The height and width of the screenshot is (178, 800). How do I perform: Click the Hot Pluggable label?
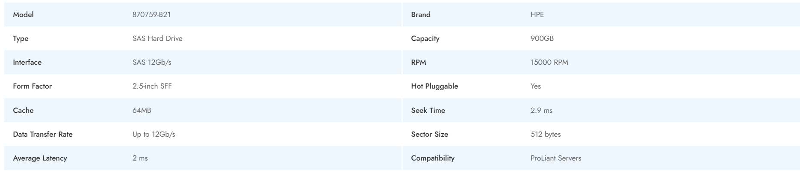(434, 86)
